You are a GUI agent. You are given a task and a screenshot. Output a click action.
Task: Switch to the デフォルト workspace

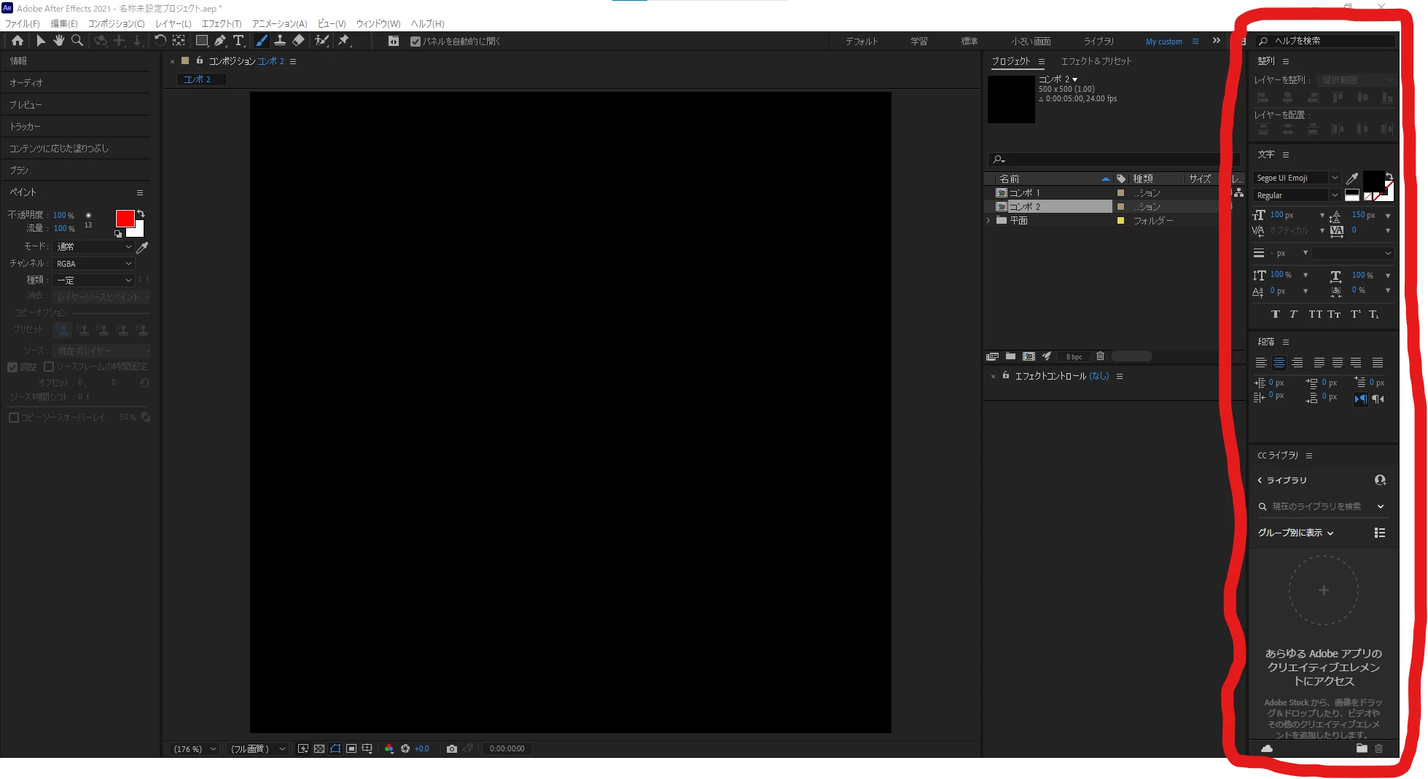click(x=862, y=42)
